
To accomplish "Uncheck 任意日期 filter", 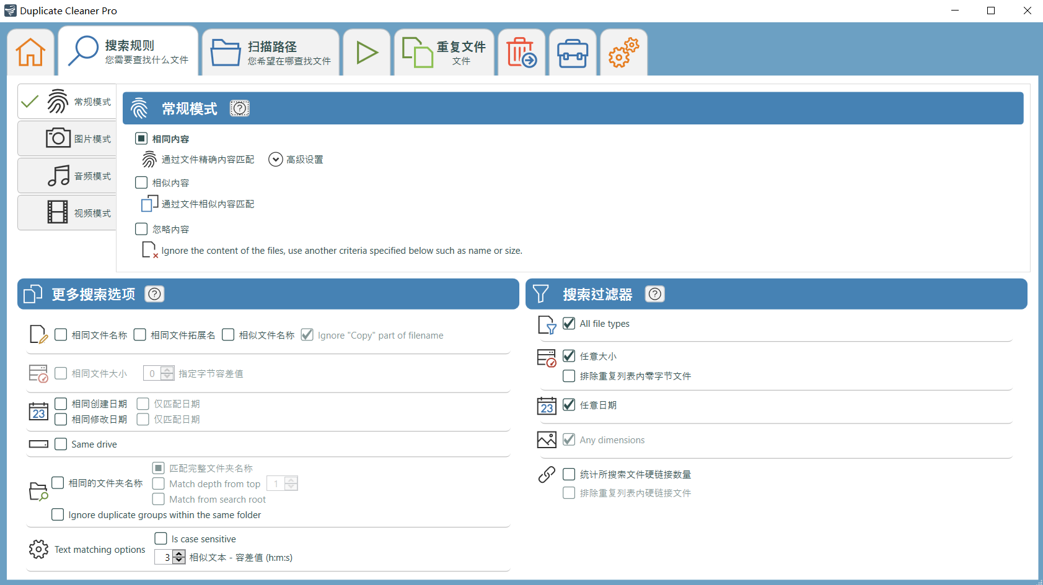I will point(569,405).
